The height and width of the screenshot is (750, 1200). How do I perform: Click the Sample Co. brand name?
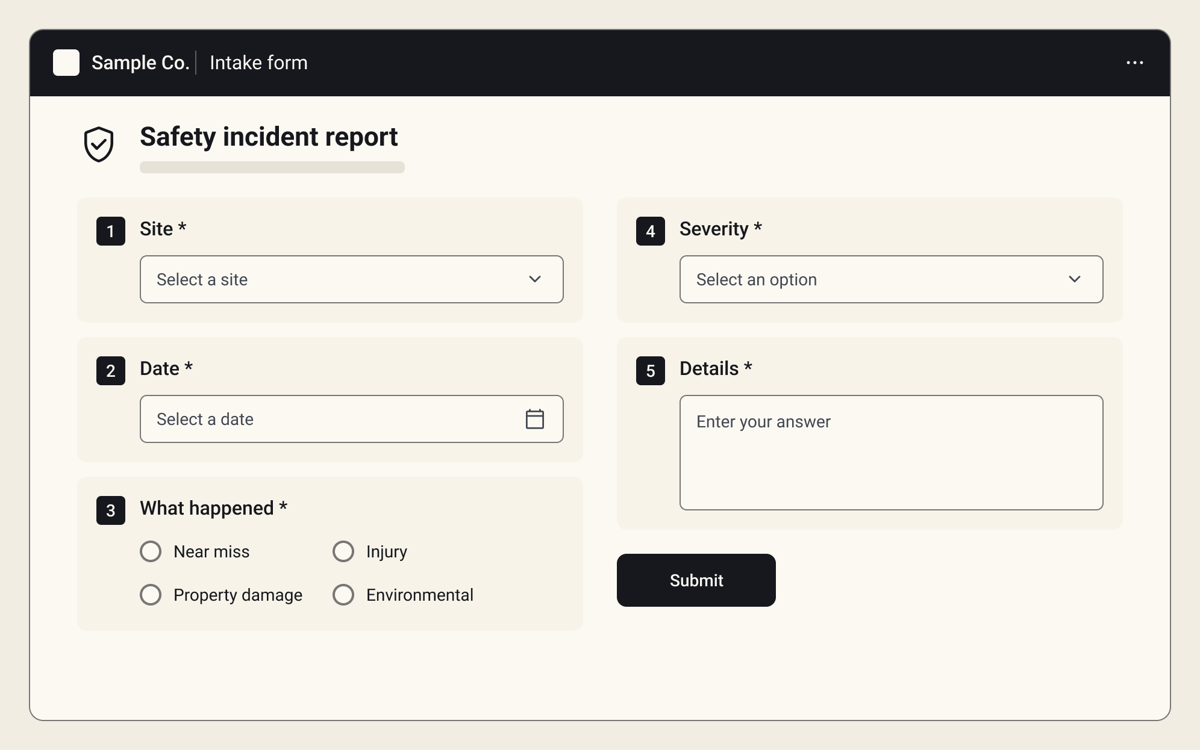tap(140, 63)
